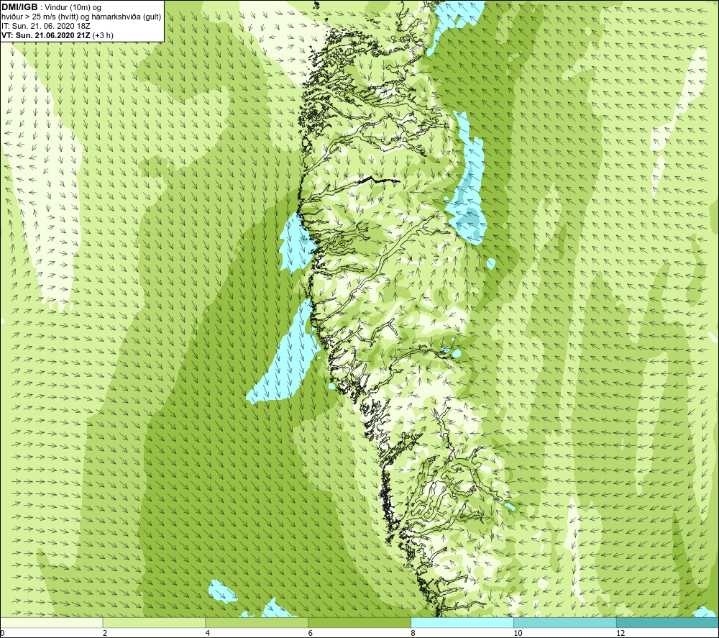The image size is (719, 638).
Task: Click the scale label '4'
Action: [x=208, y=634]
